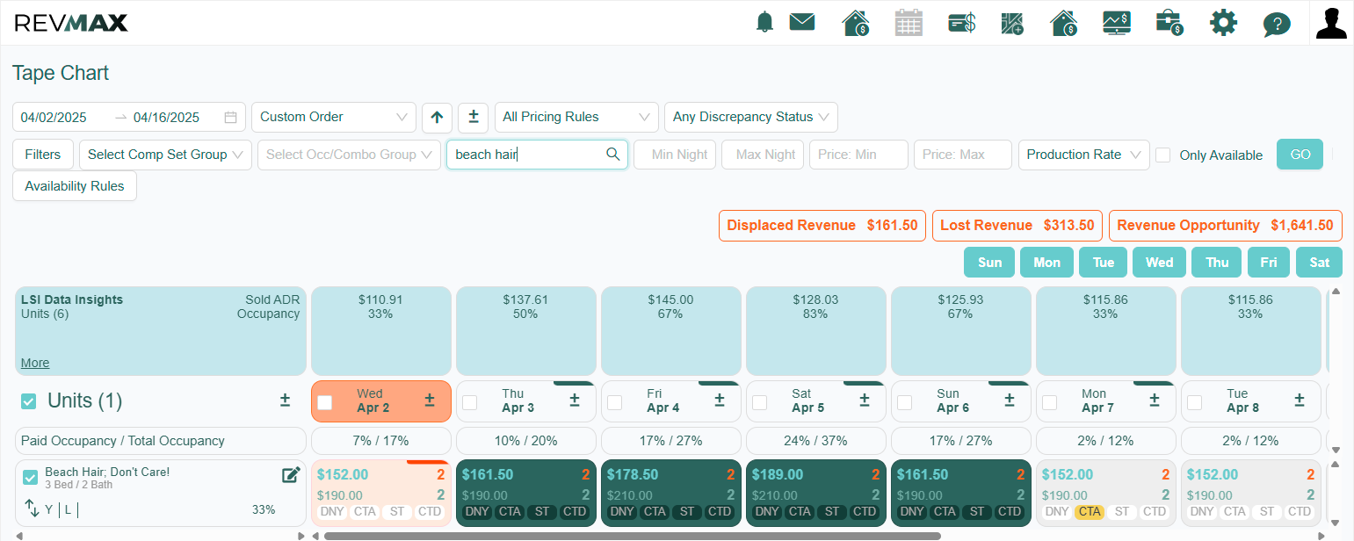Click the house-dollar icon beside the envelope

click(856, 23)
